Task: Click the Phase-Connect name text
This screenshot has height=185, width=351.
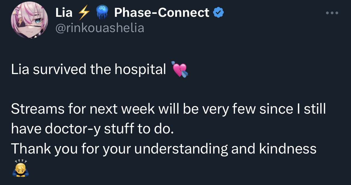Action: (x=162, y=13)
